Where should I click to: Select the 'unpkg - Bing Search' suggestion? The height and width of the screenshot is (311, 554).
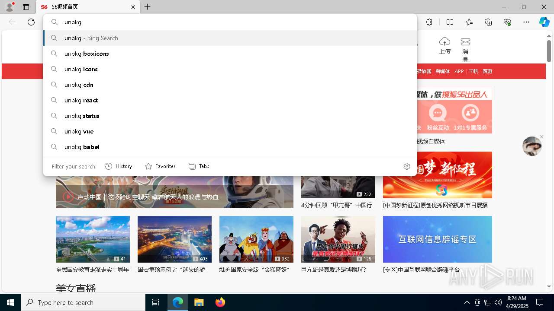(x=230, y=38)
